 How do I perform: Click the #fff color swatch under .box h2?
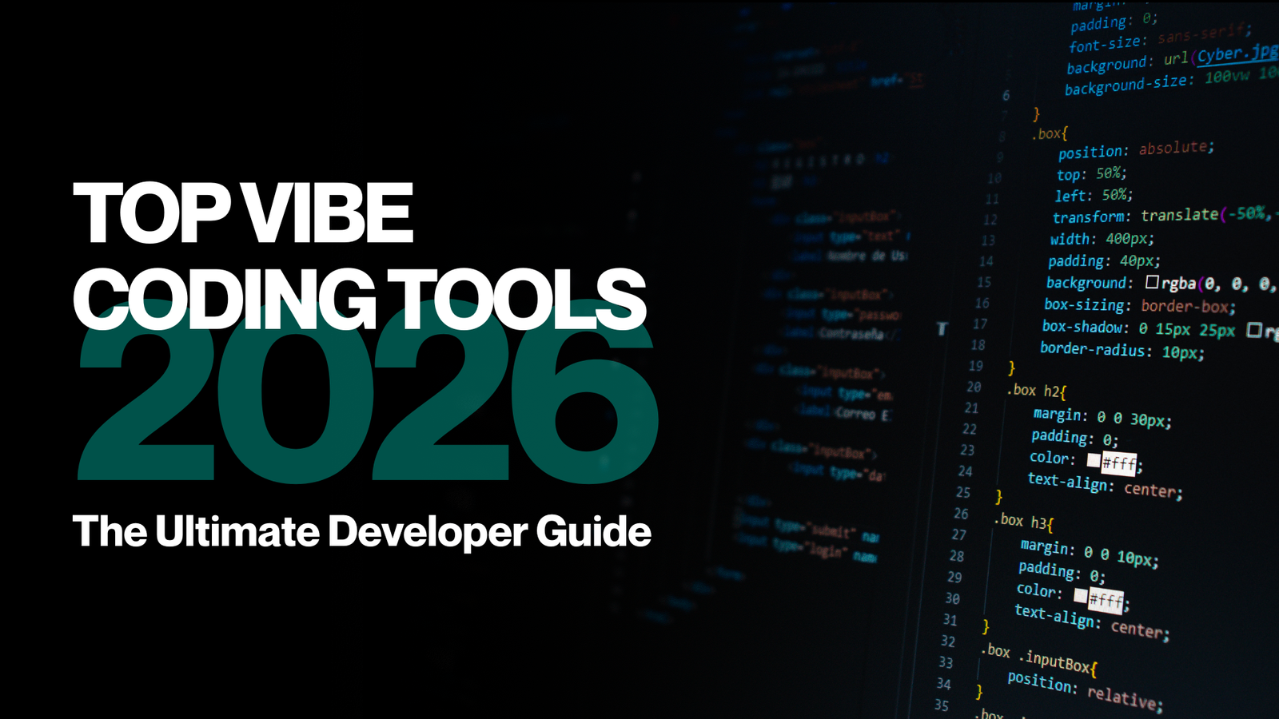pyautogui.click(x=1094, y=460)
